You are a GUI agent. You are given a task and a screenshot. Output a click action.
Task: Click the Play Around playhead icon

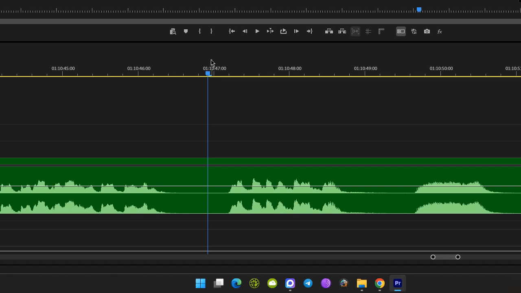[x=270, y=31]
